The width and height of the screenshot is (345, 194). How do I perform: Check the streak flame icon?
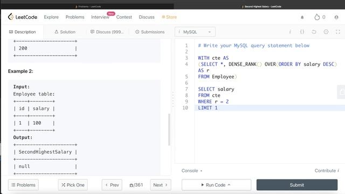pos(317,17)
